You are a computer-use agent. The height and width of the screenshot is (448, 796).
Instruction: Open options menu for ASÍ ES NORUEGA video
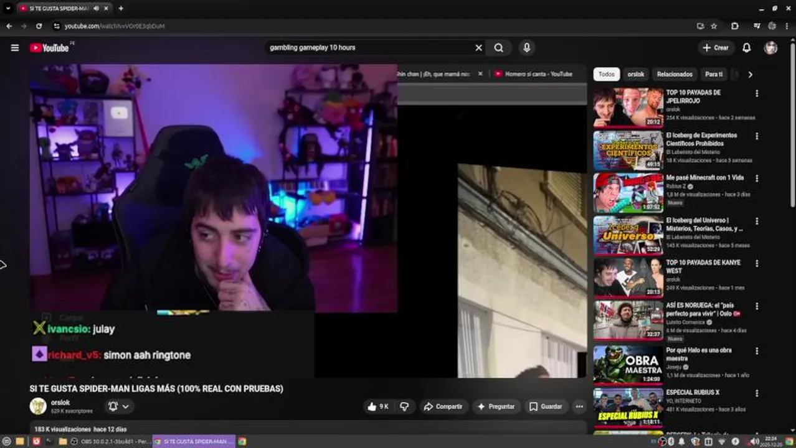(x=757, y=306)
